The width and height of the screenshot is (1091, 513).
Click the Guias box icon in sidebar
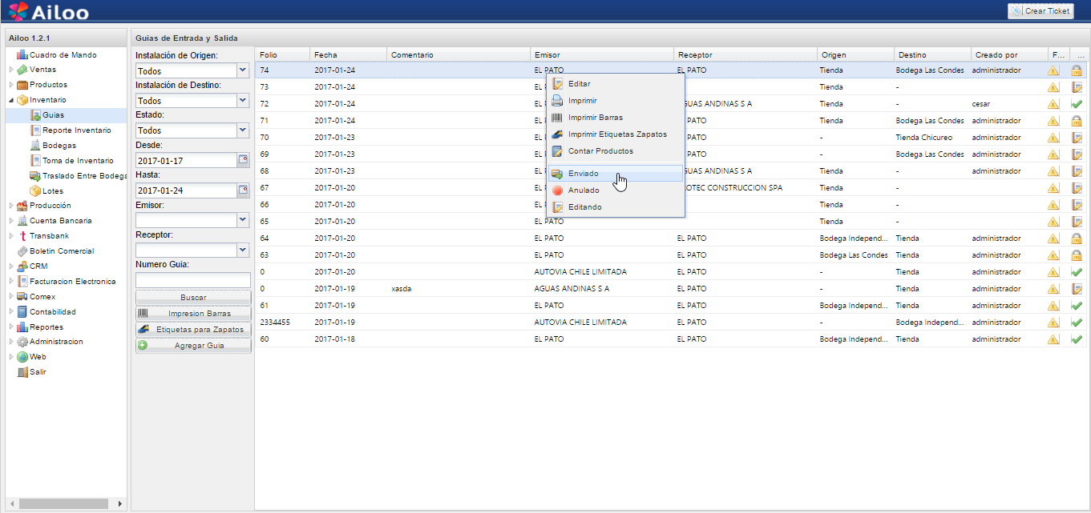click(35, 115)
